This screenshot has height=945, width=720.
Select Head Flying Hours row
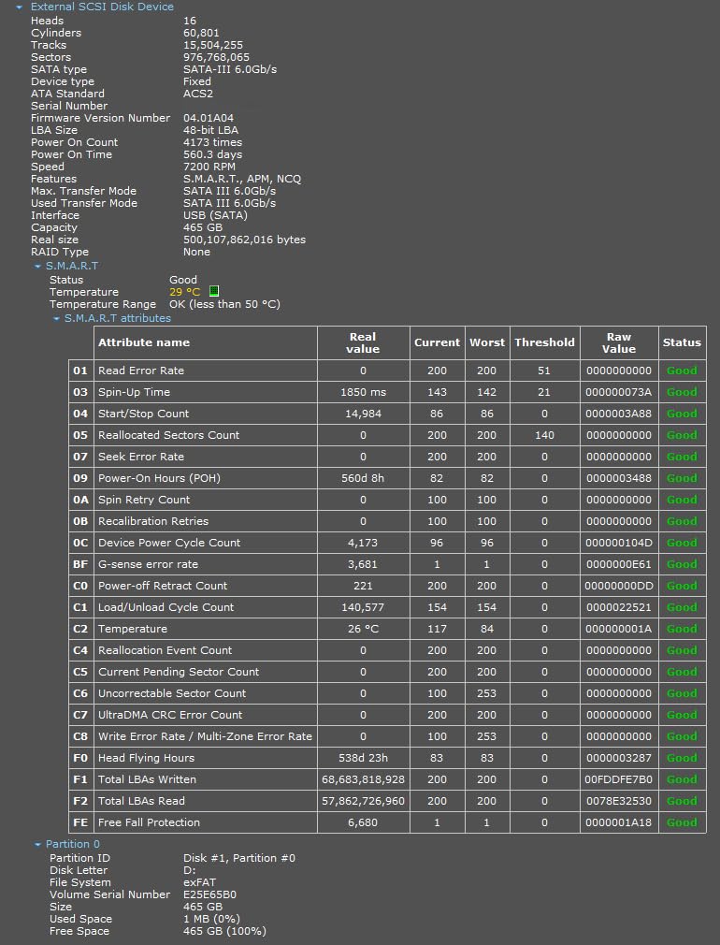tap(387, 758)
